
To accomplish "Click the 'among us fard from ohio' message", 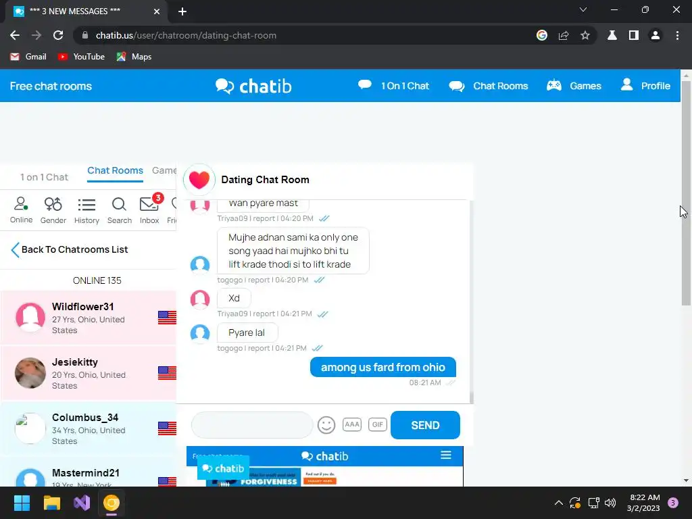I will coord(382,367).
